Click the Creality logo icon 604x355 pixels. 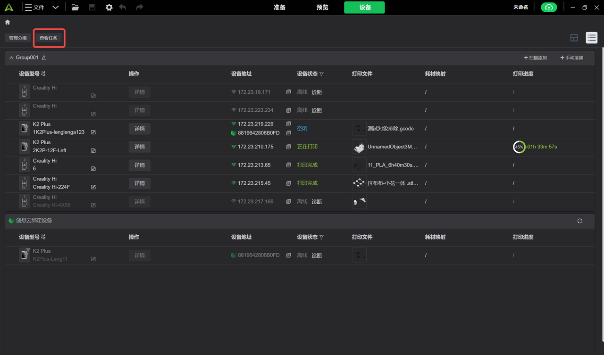(x=9, y=7)
